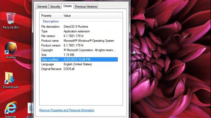Select the Type row
This screenshot has width=211, height=118.
pos(79,31)
